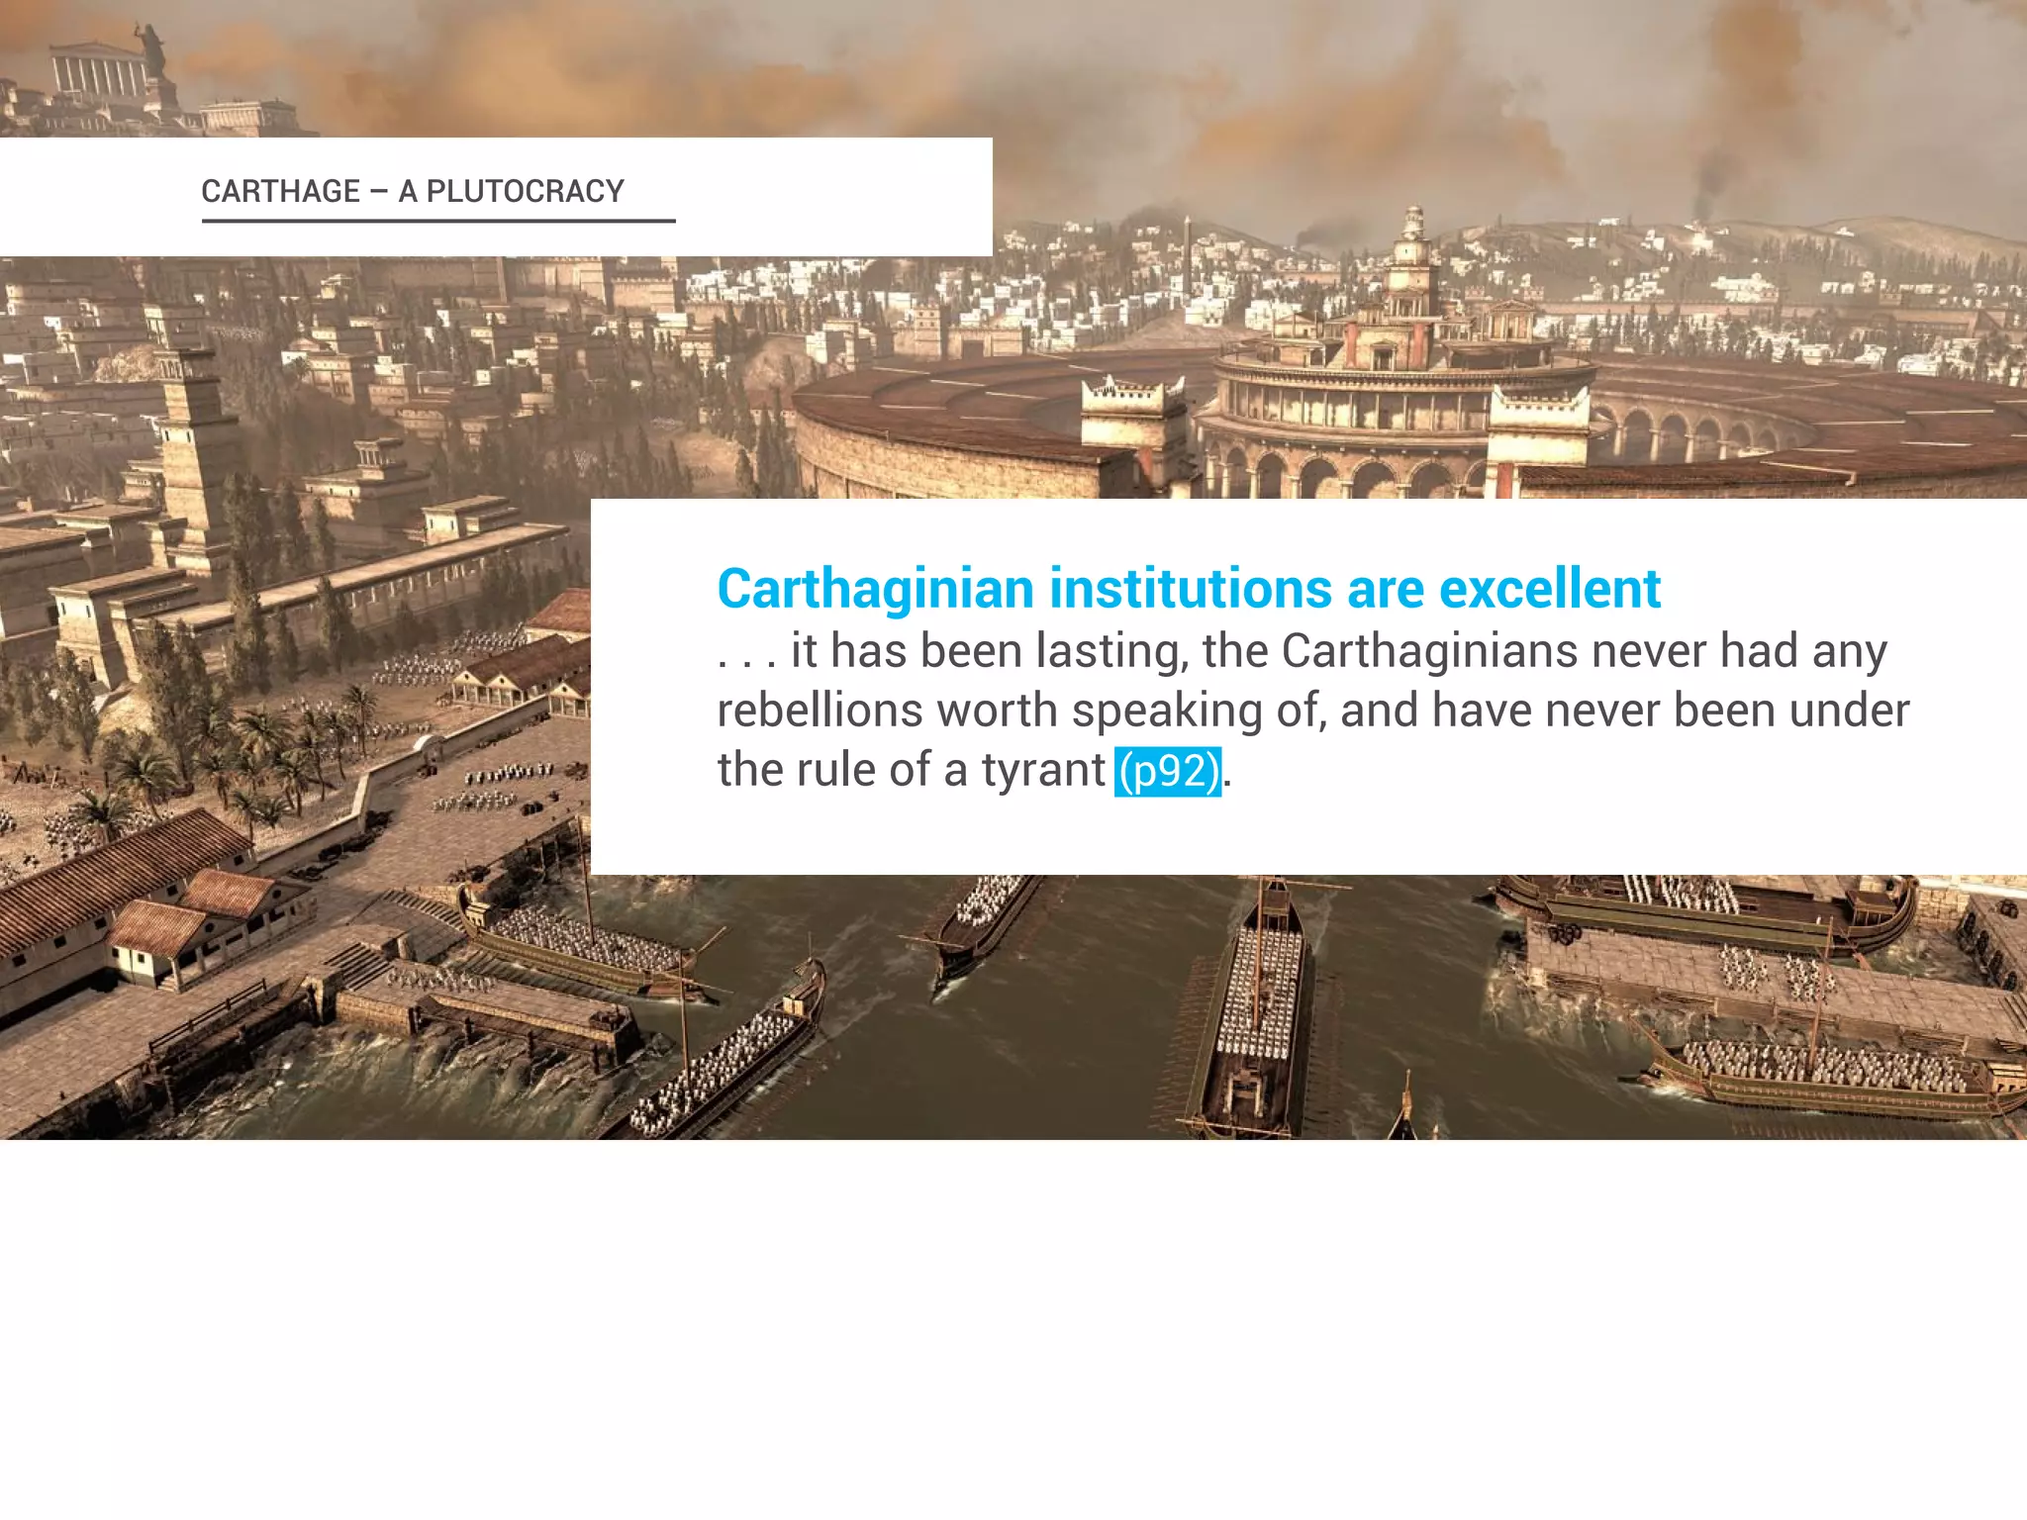Click the text 'the rule of a tyrant'
The image size is (2027, 1520).
[911, 770]
